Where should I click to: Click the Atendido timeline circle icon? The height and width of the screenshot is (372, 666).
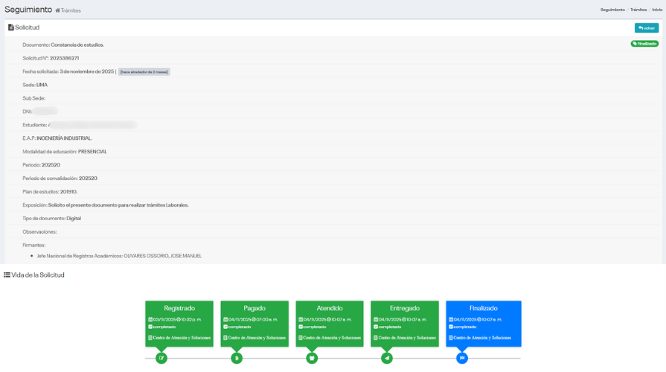coord(312,358)
